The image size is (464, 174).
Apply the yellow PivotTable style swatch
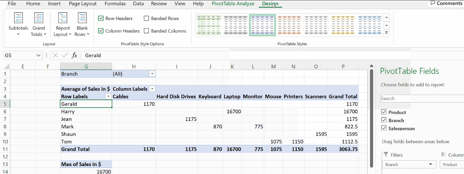(343, 25)
